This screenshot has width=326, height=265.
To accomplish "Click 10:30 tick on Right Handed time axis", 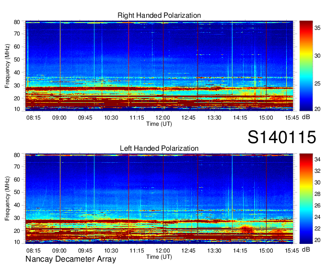I will (111, 118).
